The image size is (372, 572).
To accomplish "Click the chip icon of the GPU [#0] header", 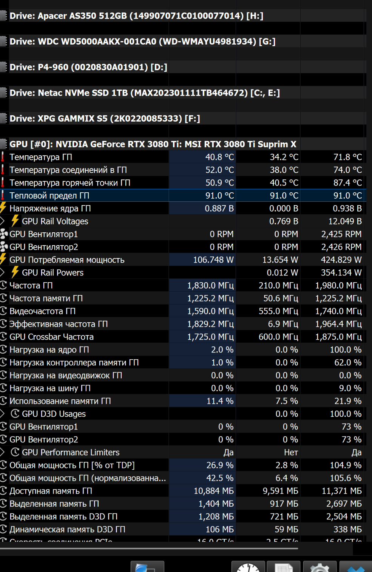I will point(3,144).
